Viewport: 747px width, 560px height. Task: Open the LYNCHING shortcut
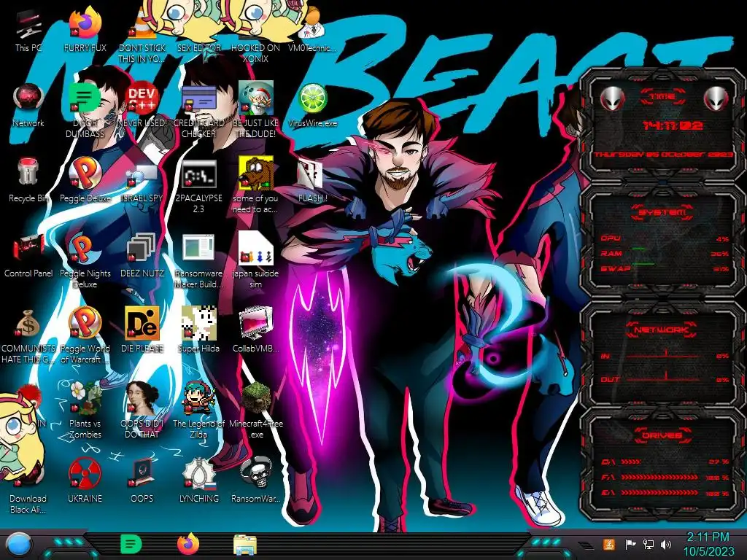[x=198, y=481]
